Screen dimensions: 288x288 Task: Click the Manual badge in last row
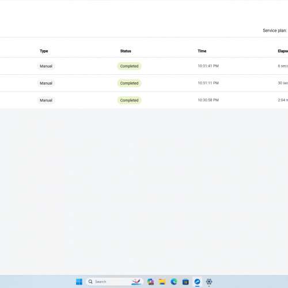[46, 100]
